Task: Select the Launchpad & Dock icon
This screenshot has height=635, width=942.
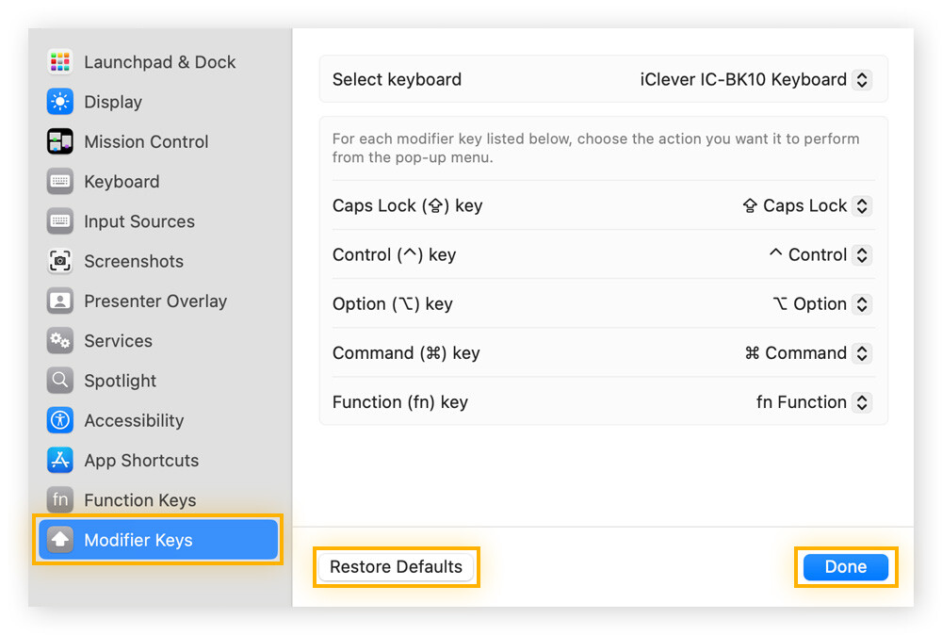Action: [59, 61]
